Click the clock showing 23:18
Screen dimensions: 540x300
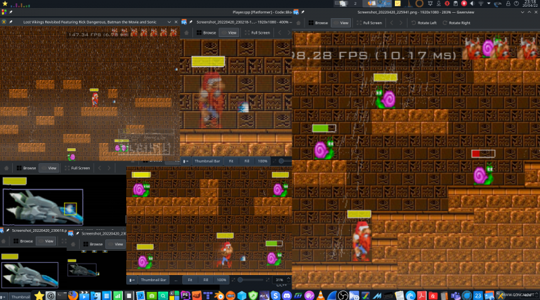(530, 3)
